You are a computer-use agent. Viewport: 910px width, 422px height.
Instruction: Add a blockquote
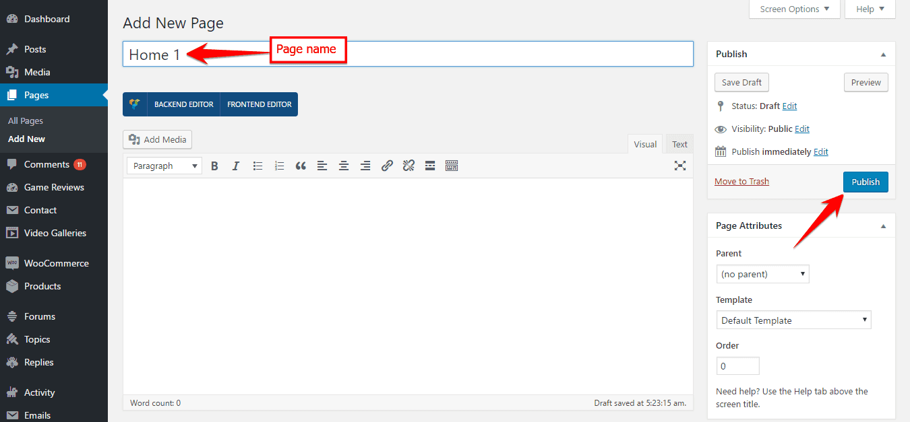pos(301,165)
